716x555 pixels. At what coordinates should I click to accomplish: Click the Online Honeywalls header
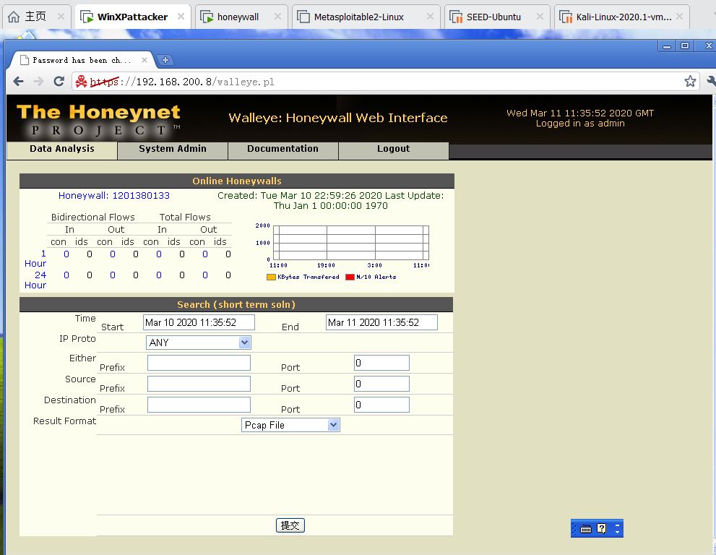click(236, 181)
